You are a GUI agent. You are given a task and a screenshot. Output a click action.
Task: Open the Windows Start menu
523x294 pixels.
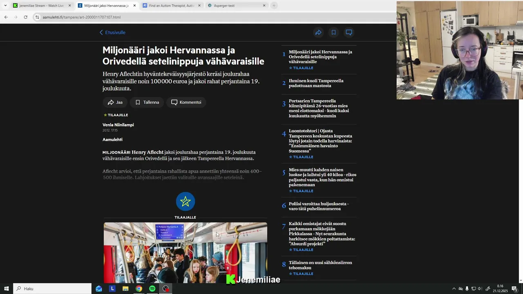7,289
